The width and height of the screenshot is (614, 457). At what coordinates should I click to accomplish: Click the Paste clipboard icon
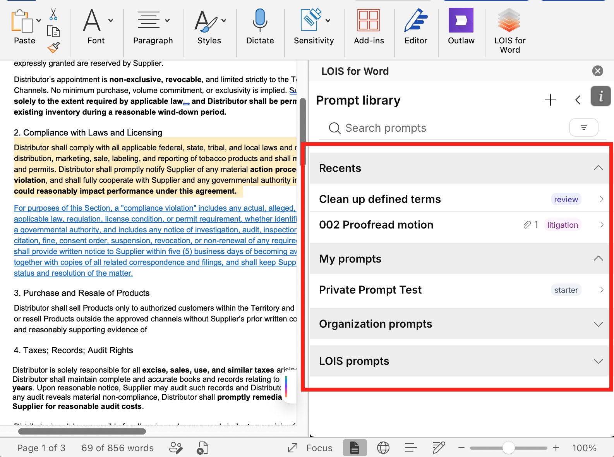pos(22,21)
